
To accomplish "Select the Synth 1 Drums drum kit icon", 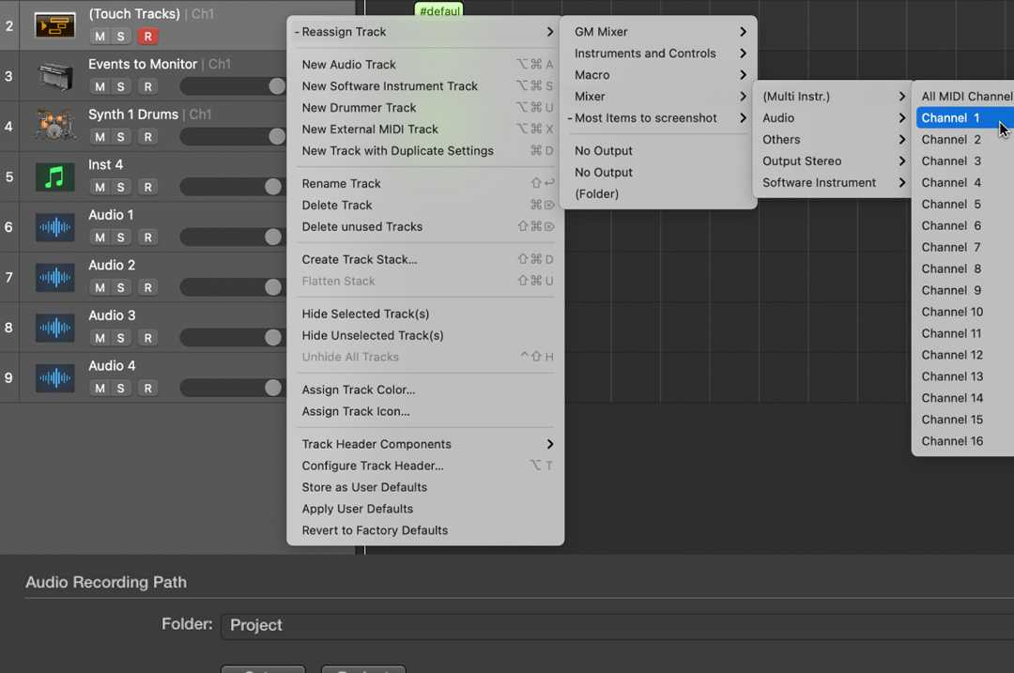I will point(54,126).
